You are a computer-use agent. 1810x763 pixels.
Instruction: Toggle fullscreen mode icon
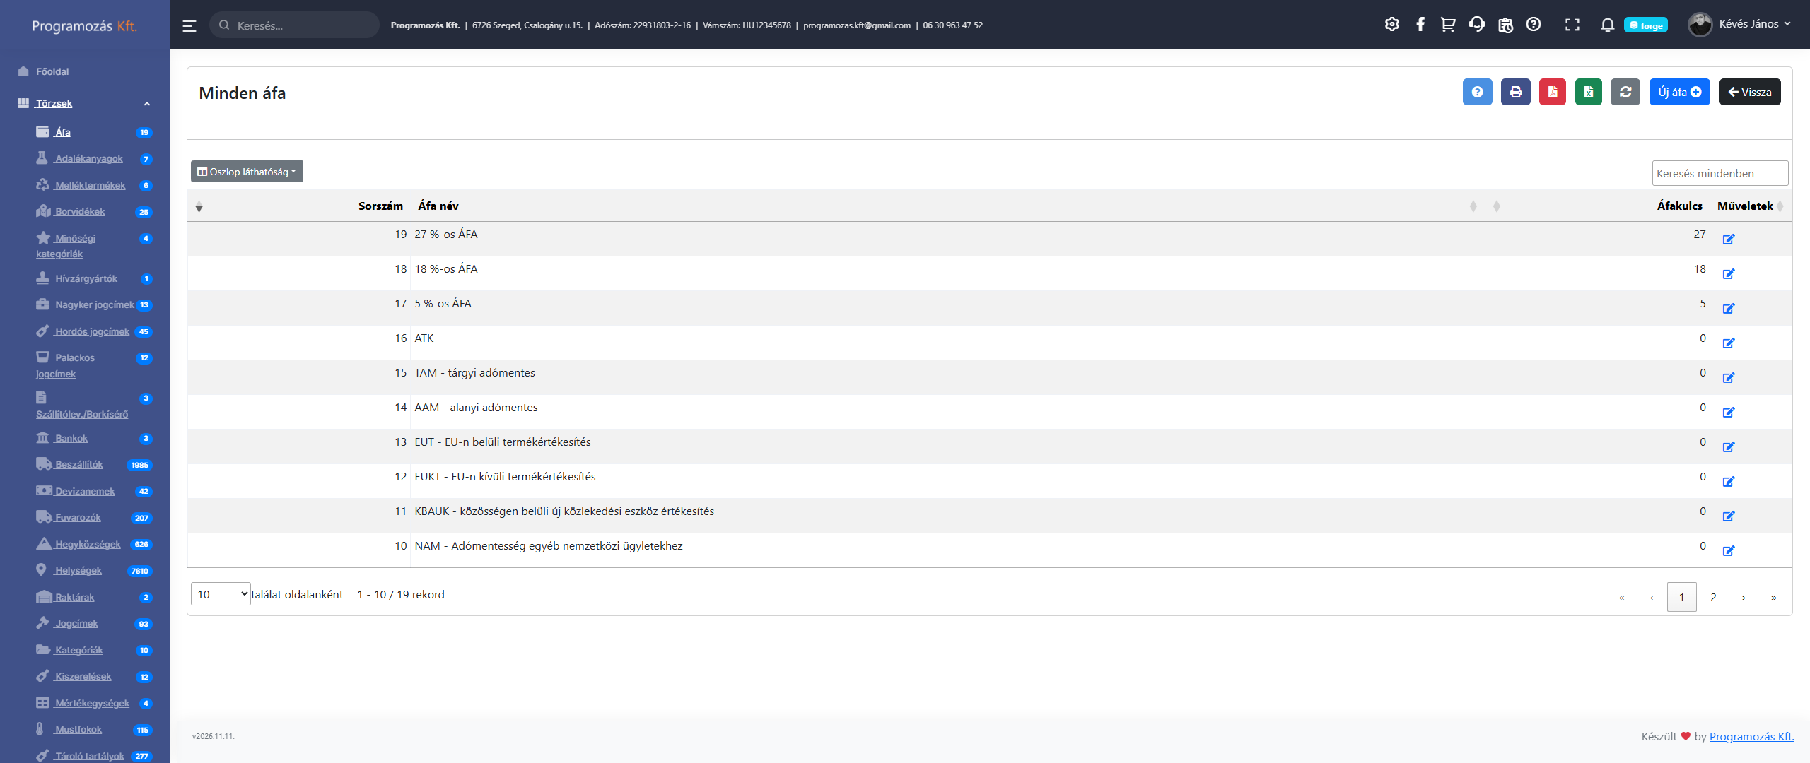coord(1572,25)
